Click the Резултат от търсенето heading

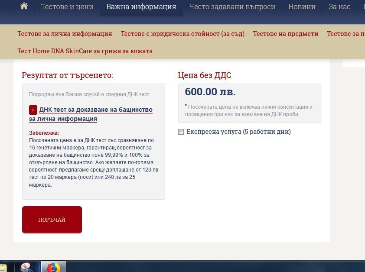coord(68,75)
